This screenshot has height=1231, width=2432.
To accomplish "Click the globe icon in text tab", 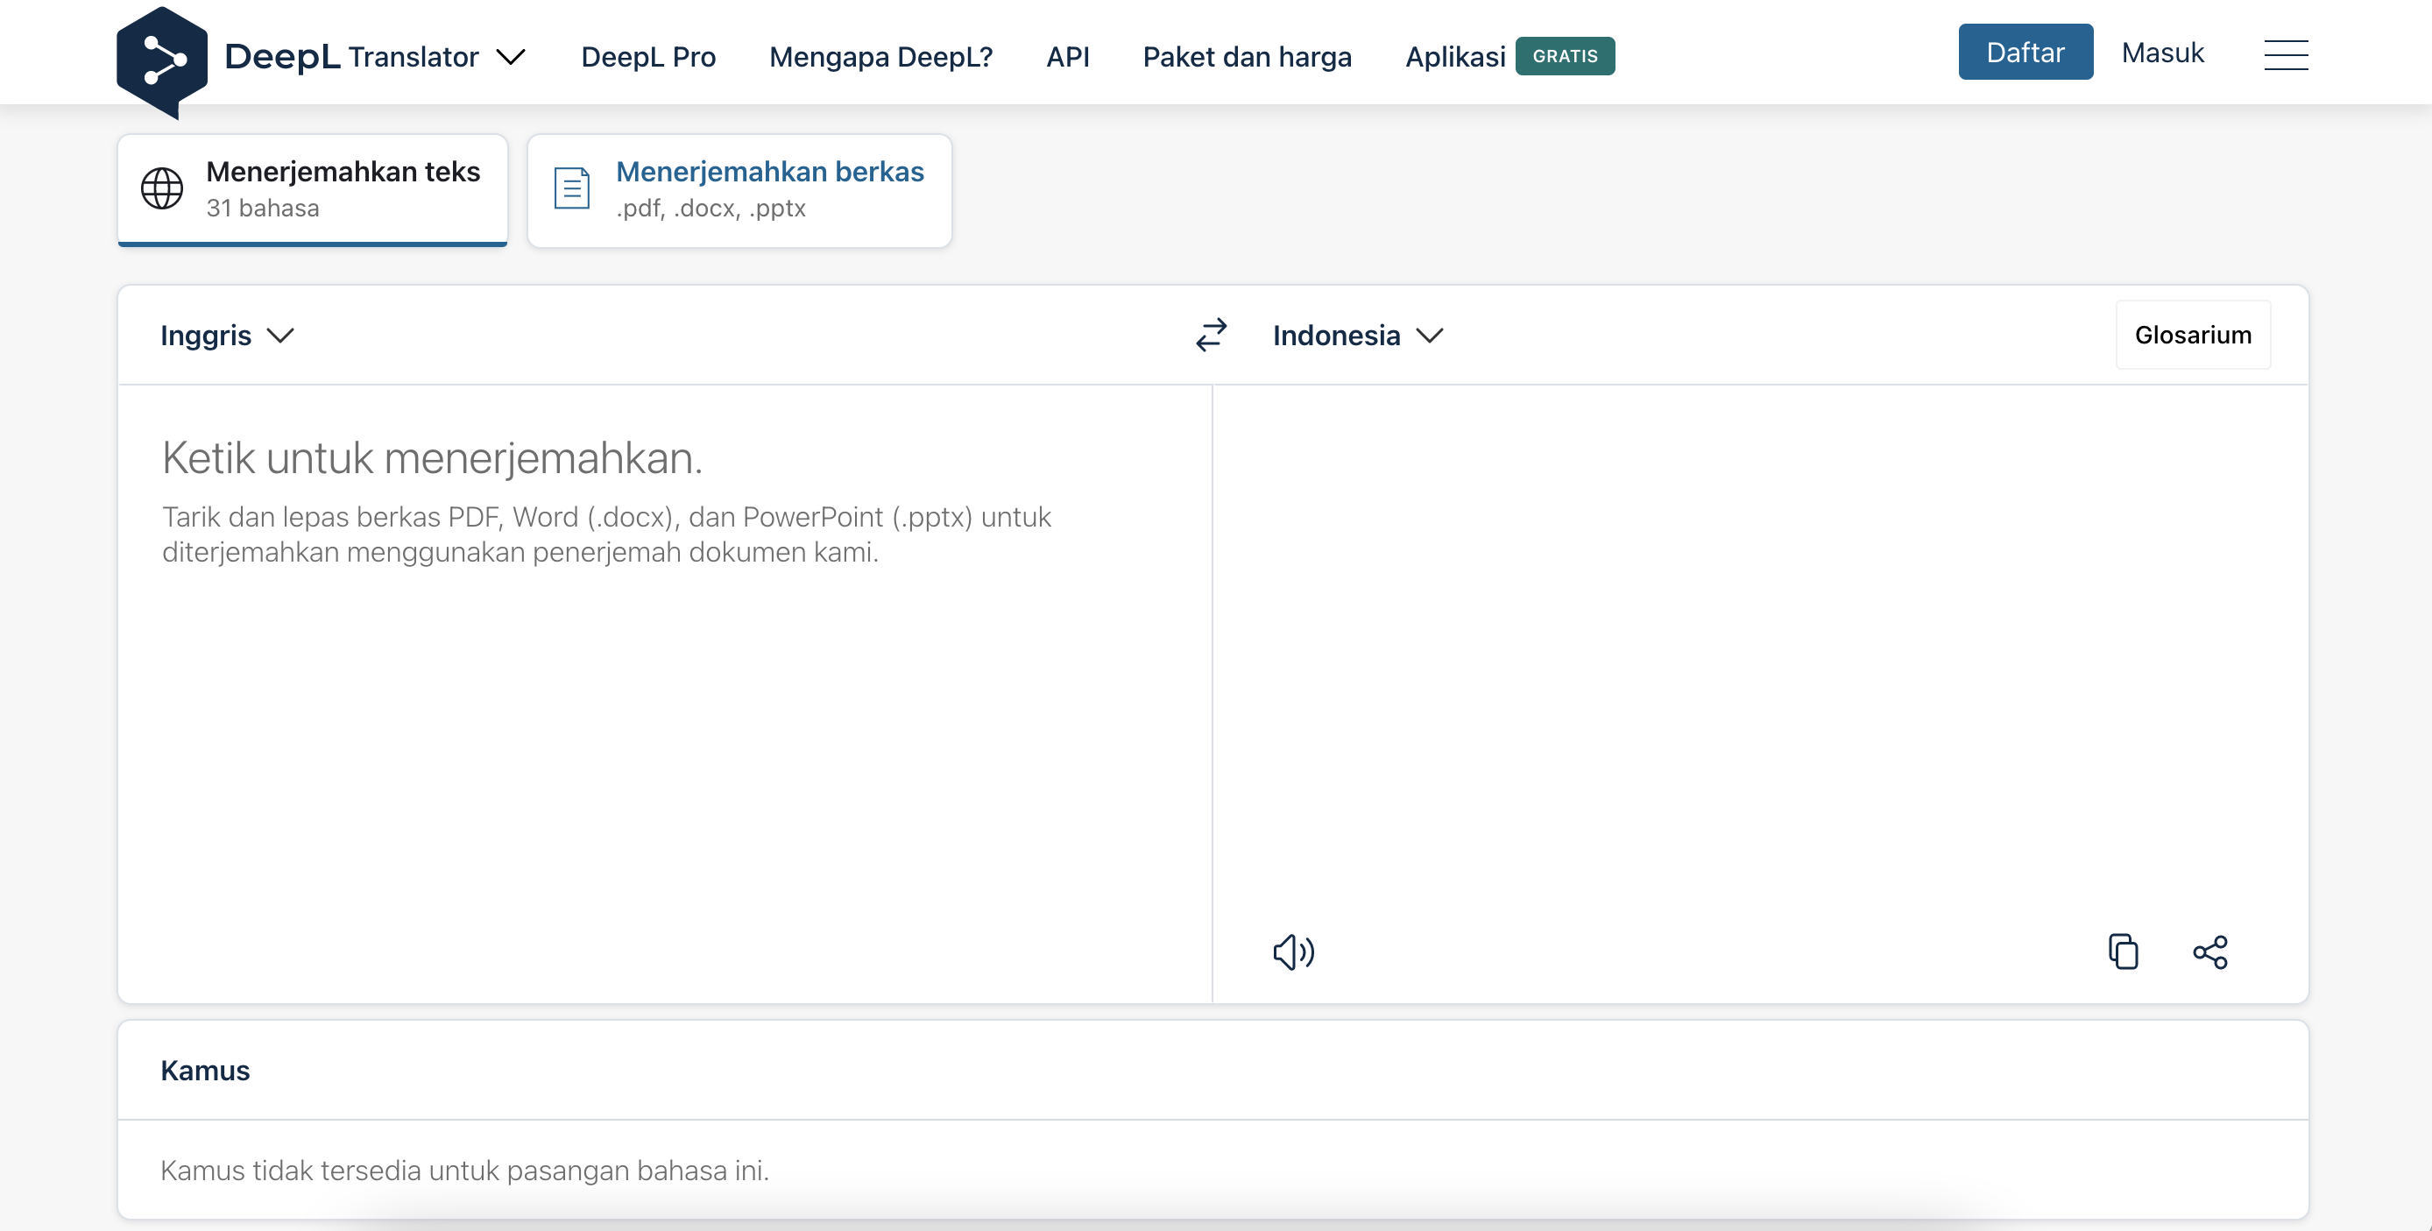I will pos(161,188).
